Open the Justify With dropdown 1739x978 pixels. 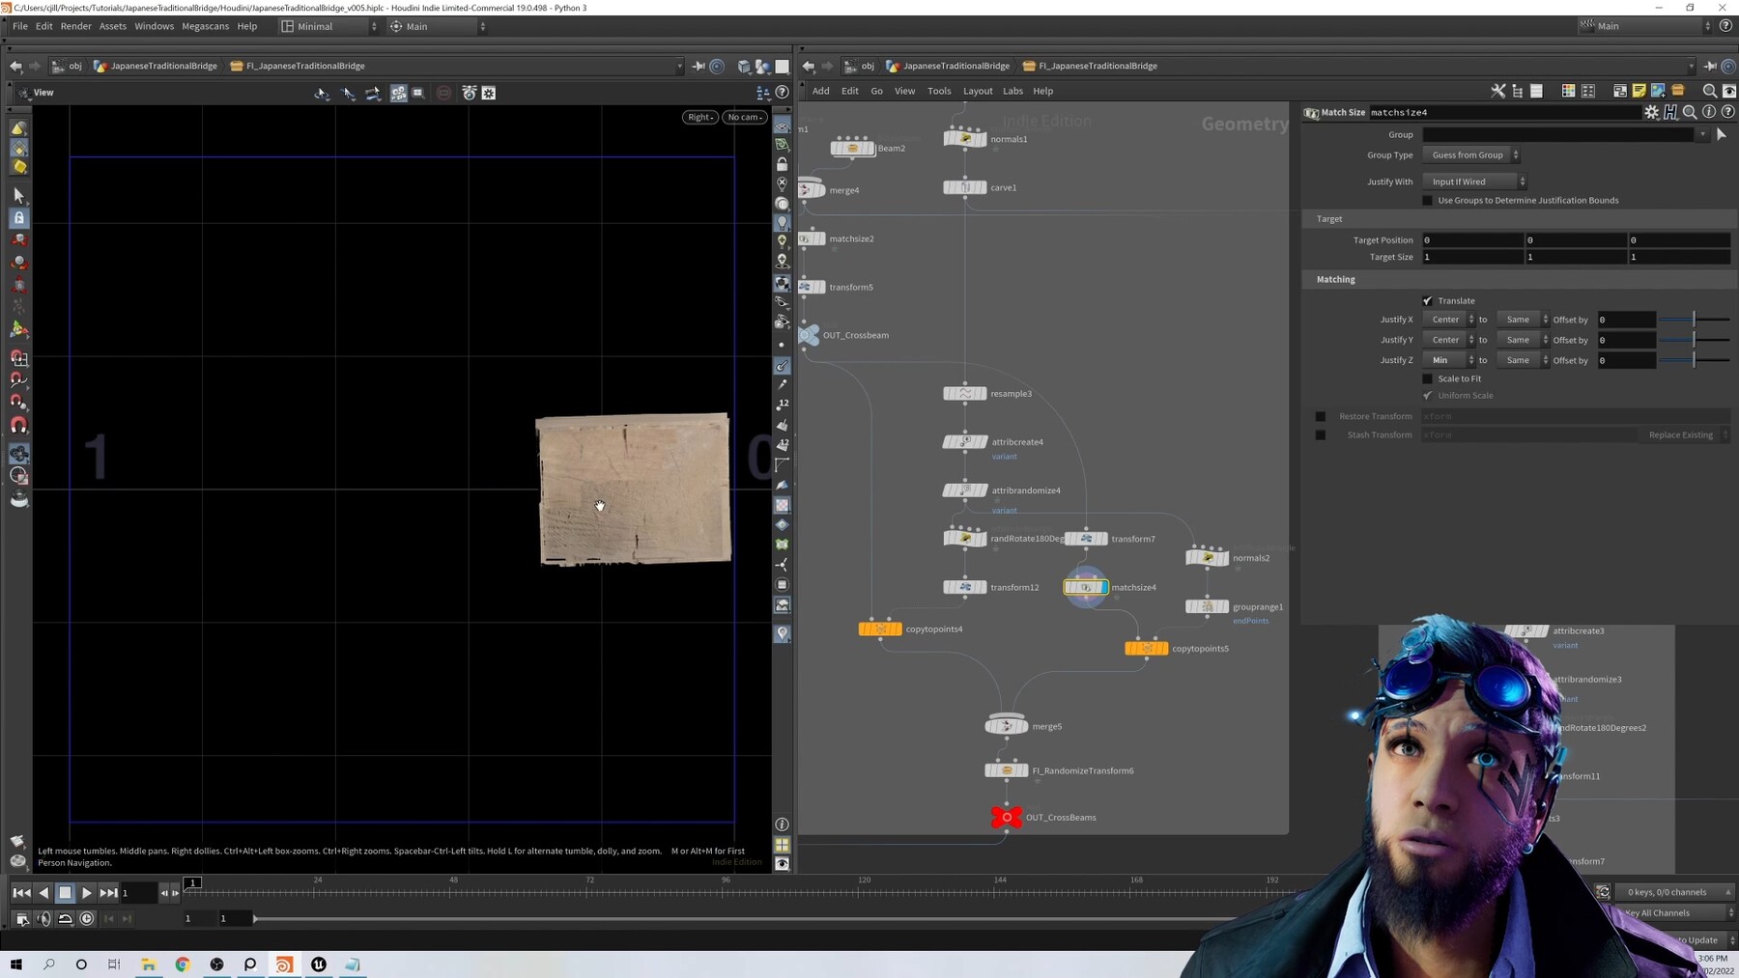coord(1474,181)
